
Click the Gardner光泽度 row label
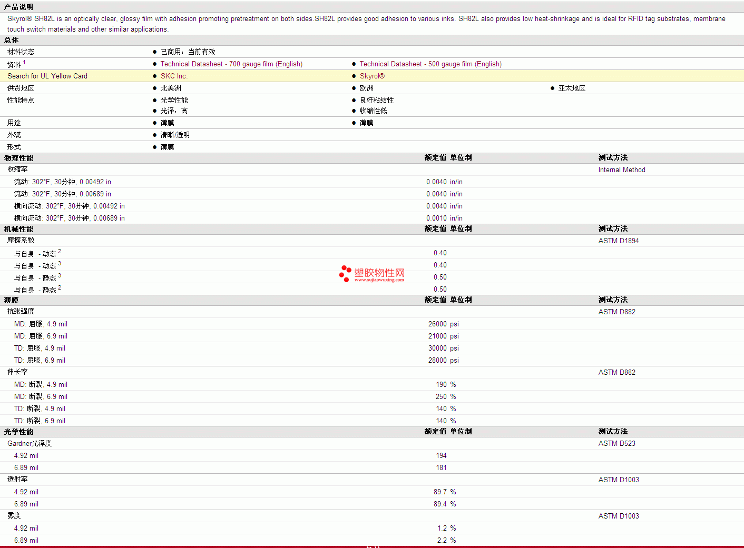point(30,443)
